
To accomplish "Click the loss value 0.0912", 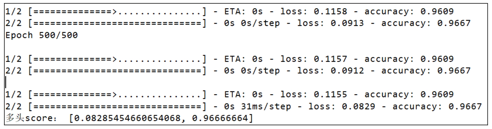I will click(347, 71).
